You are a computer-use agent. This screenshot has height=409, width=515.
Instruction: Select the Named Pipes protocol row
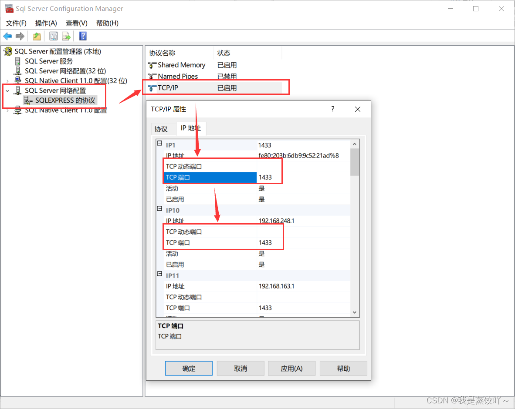[214, 76]
